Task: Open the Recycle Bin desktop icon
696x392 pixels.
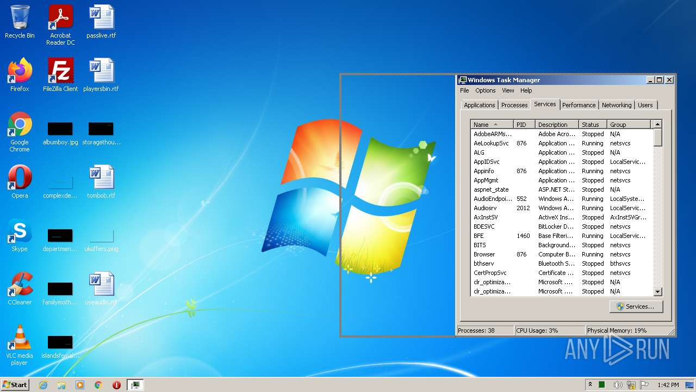Action: 20,22
